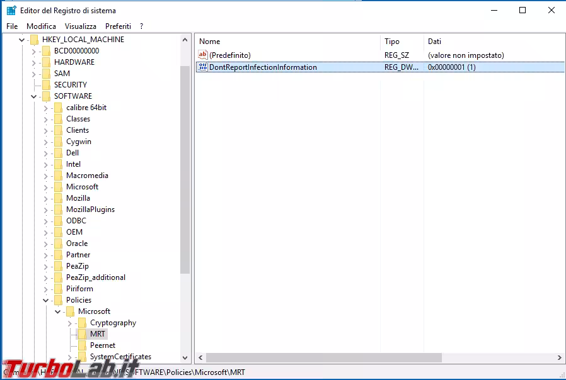
Task: Open the Preferiti menu
Action: point(118,26)
